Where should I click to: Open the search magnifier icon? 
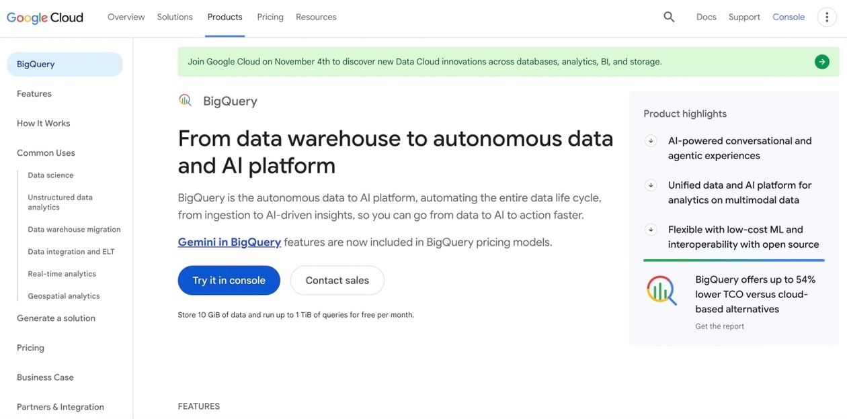coord(669,17)
